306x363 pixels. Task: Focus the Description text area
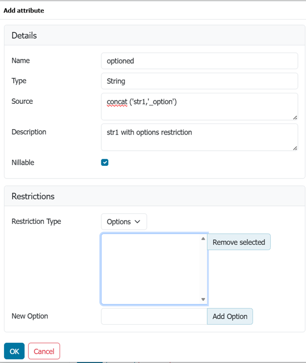[199, 137]
